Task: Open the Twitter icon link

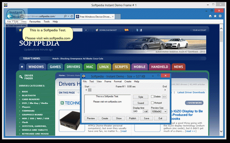Action: [x=137, y=30]
